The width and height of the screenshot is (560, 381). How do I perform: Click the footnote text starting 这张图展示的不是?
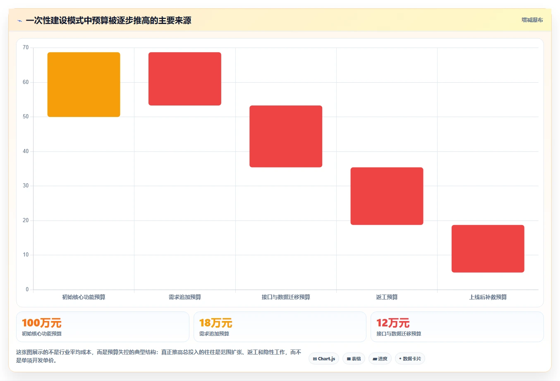159,356
